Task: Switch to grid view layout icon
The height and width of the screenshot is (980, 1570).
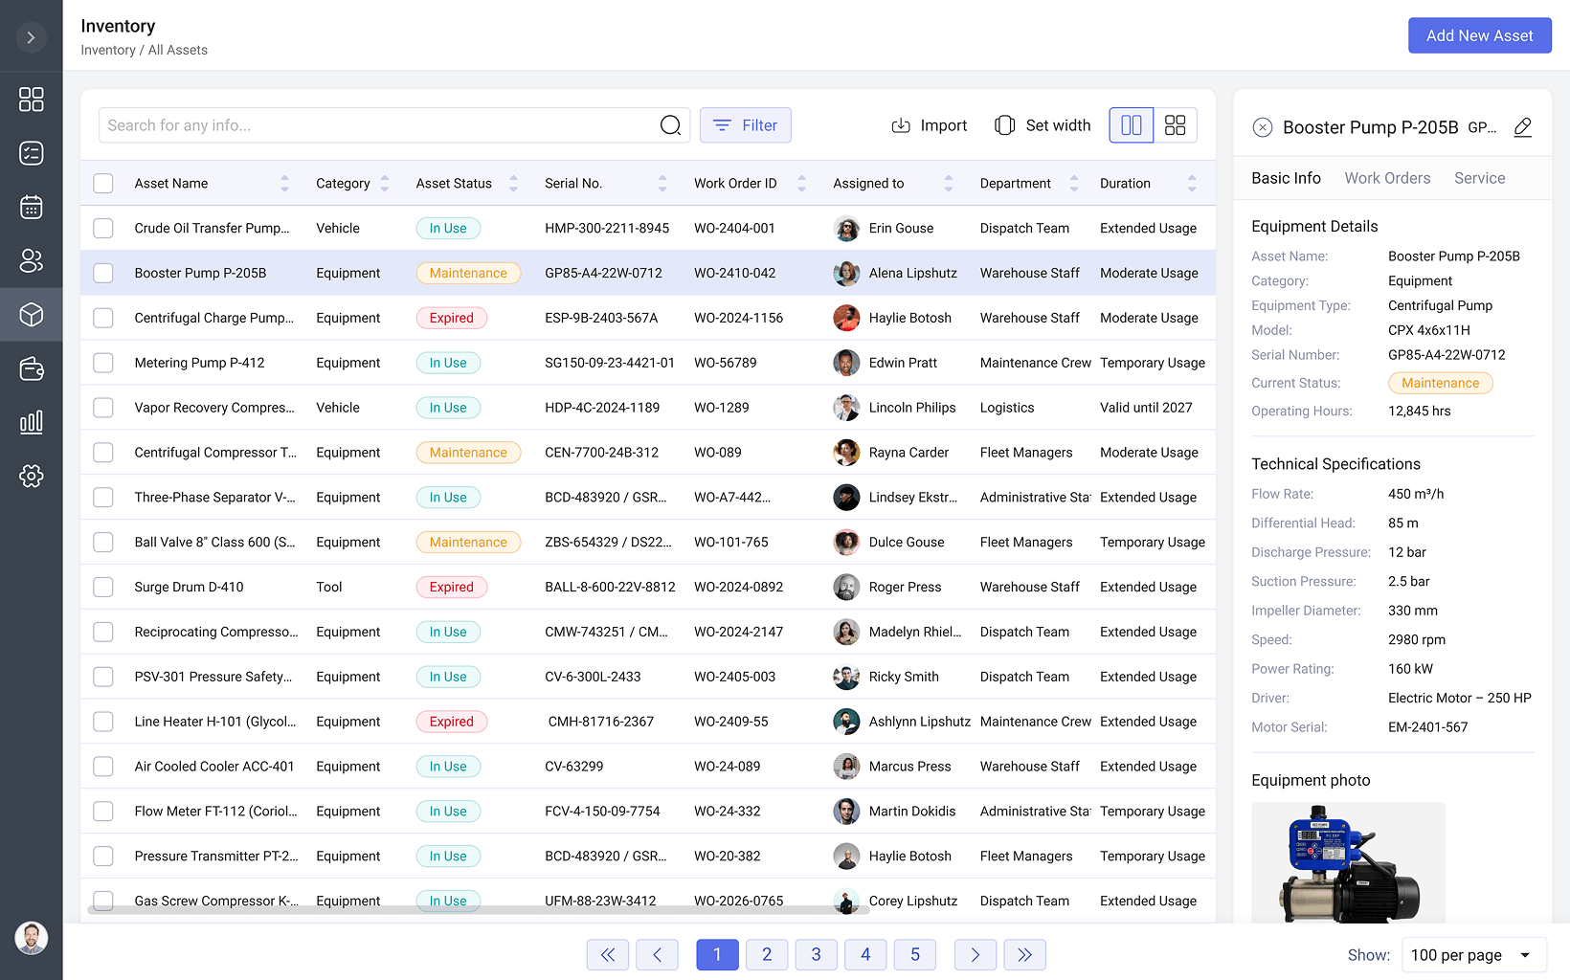Action: 1175,125
